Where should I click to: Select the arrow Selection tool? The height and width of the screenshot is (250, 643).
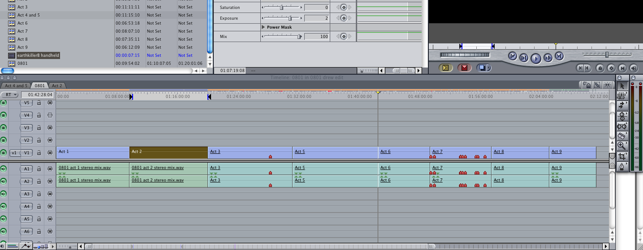(621, 85)
